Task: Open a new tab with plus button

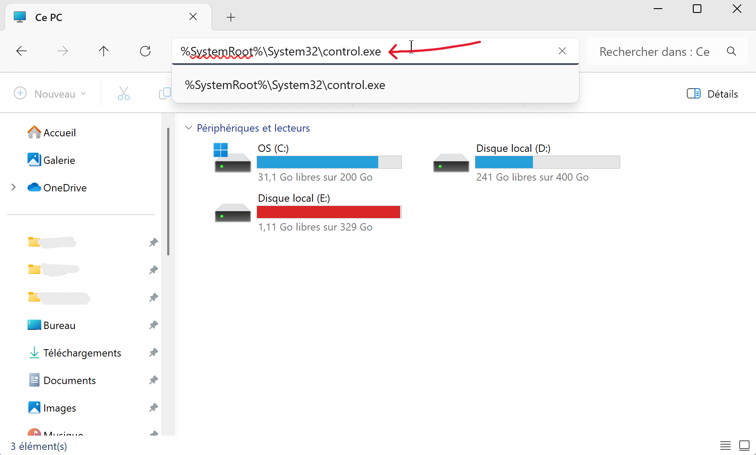Action: (231, 17)
